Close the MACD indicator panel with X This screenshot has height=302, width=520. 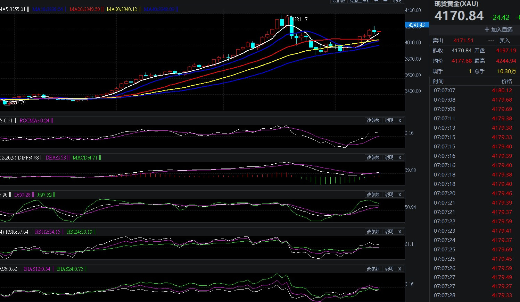click(x=400, y=157)
